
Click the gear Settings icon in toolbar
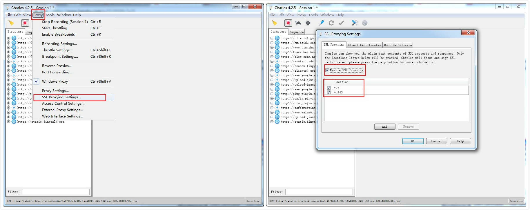point(365,23)
